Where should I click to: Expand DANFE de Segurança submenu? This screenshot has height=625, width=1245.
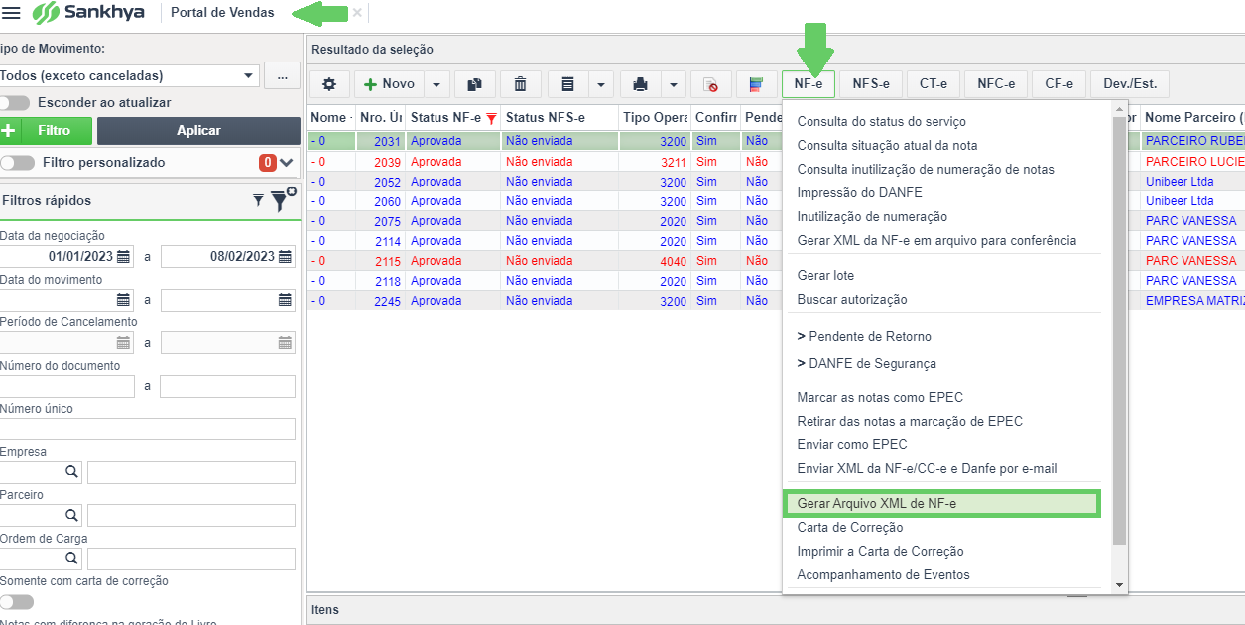point(866,363)
